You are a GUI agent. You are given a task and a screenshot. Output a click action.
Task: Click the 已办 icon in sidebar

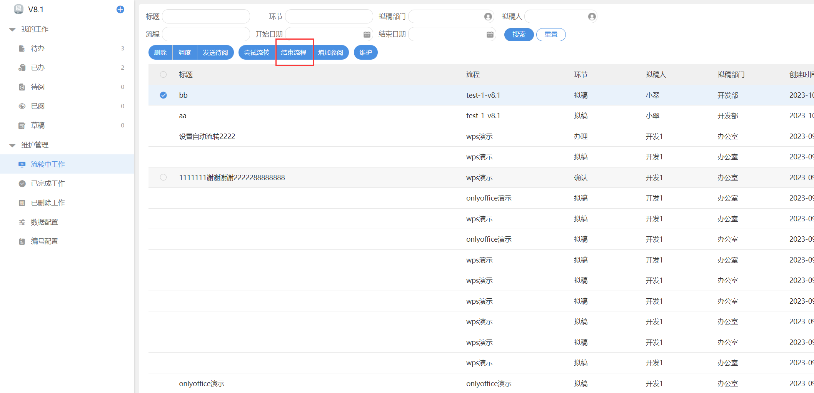[x=22, y=68]
